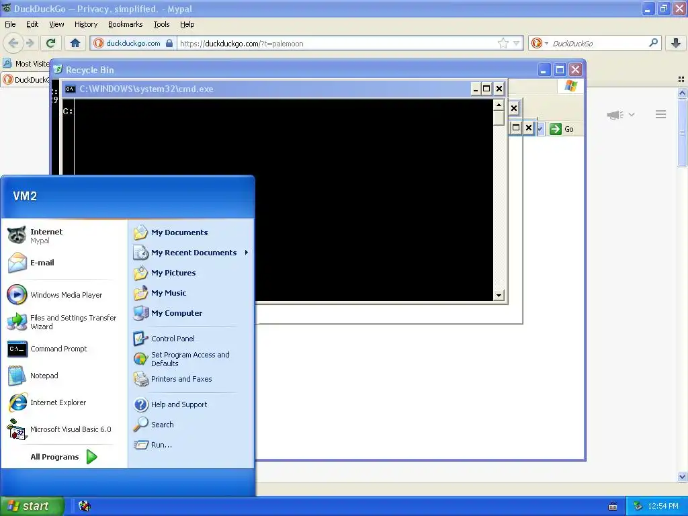Open the Edit menu in Mypal
Viewport: 688px width, 516px height.
coord(32,24)
